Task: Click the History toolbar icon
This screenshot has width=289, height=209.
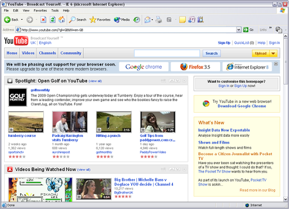Action: point(136,20)
